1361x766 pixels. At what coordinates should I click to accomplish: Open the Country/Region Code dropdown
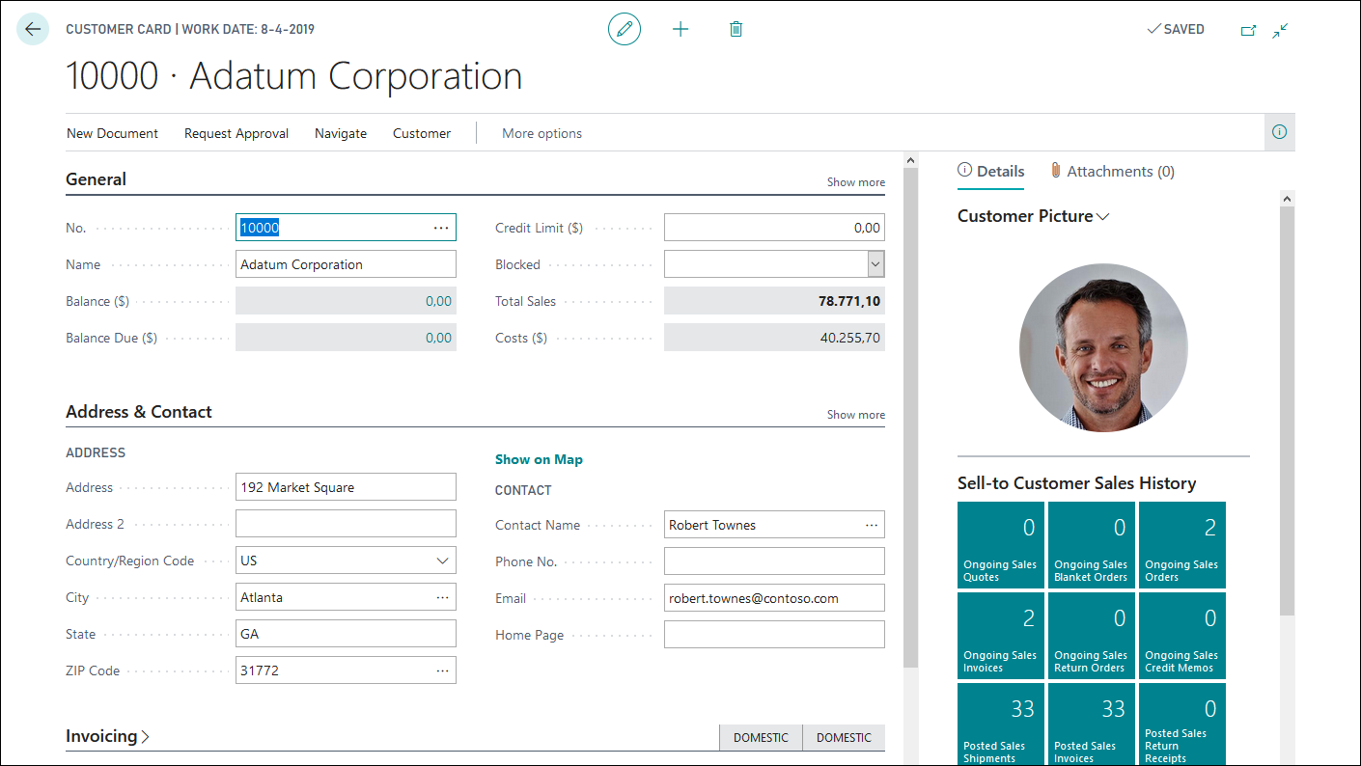443,561
